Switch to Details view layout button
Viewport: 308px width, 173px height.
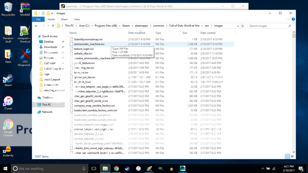click(x=287, y=156)
